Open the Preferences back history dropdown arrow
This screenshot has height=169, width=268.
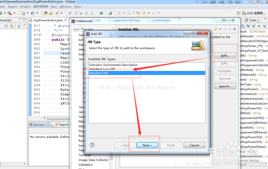pyautogui.click(x=220, y=29)
